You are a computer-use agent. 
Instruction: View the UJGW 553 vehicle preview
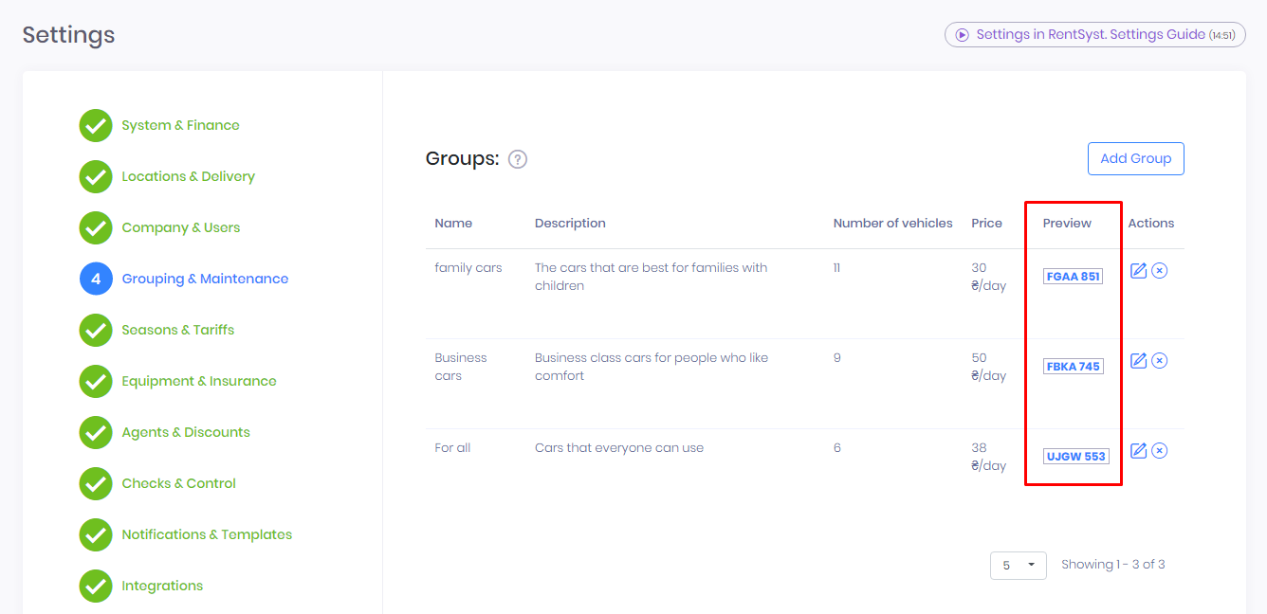point(1075,457)
